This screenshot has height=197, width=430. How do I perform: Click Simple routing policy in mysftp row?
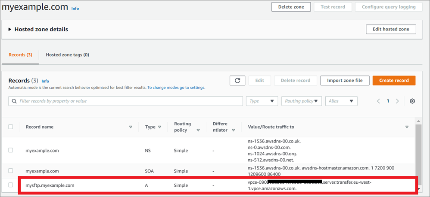tap(181, 185)
